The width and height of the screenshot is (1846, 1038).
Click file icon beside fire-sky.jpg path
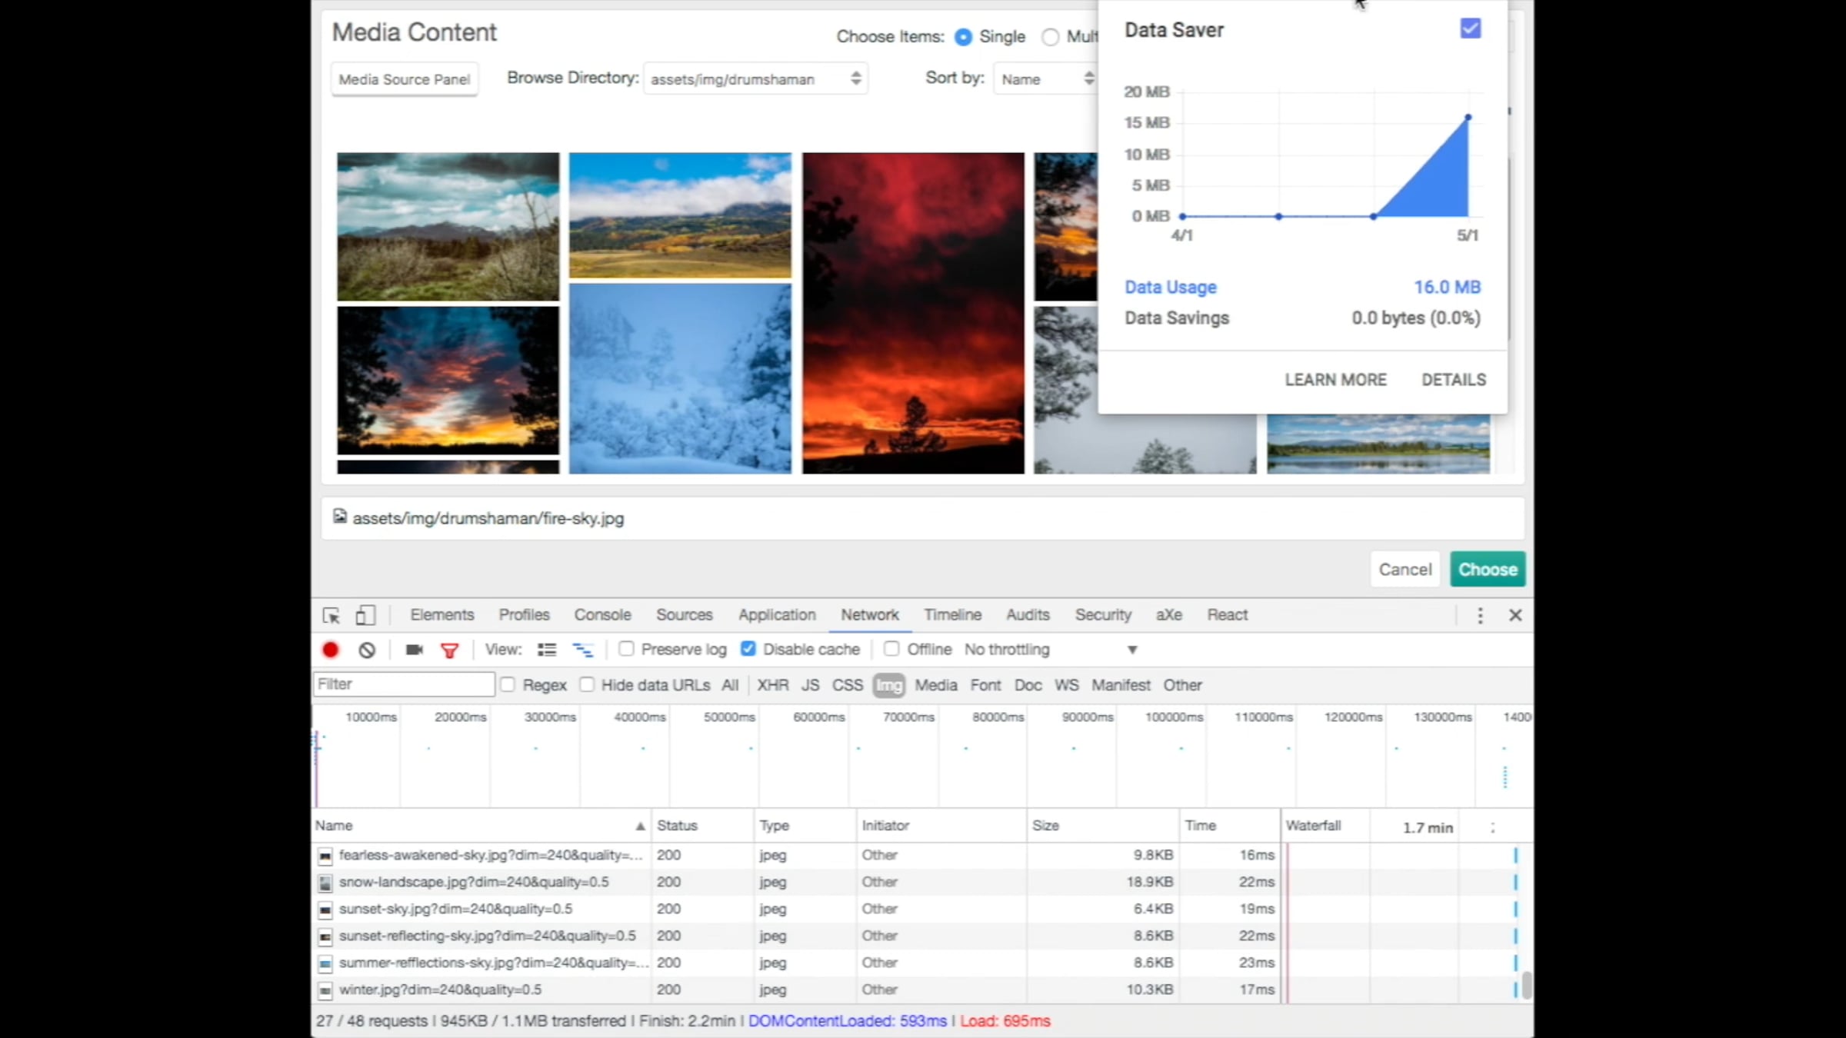click(340, 517)
